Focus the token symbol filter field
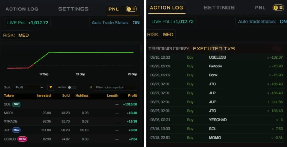The height and width of the screenshot is (147, 287). point(115,87)
